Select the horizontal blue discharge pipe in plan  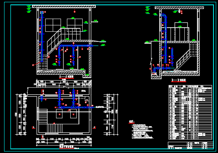[x=76, y=107]
